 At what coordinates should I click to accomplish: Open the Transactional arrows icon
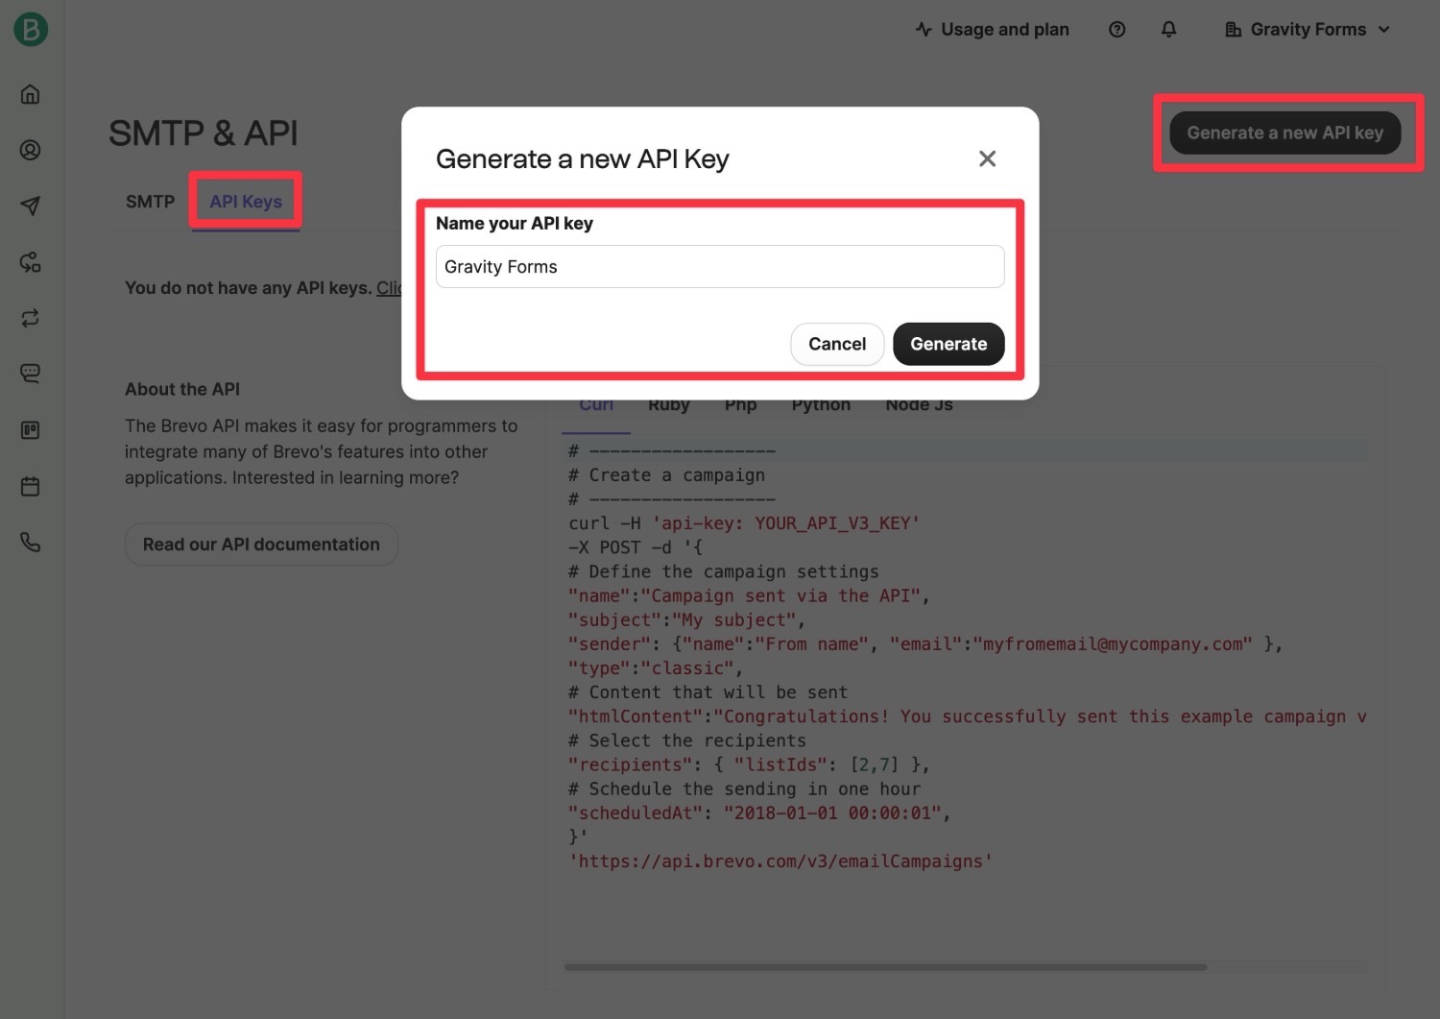(31, 318)
